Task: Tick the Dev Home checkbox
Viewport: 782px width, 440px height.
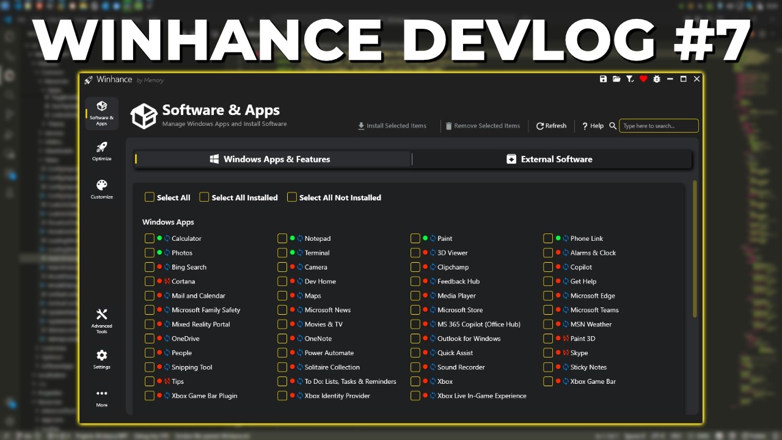Action: 282,281
